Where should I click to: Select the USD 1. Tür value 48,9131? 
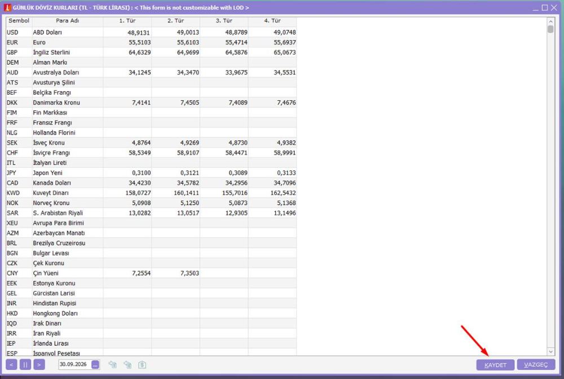point(139,32)
